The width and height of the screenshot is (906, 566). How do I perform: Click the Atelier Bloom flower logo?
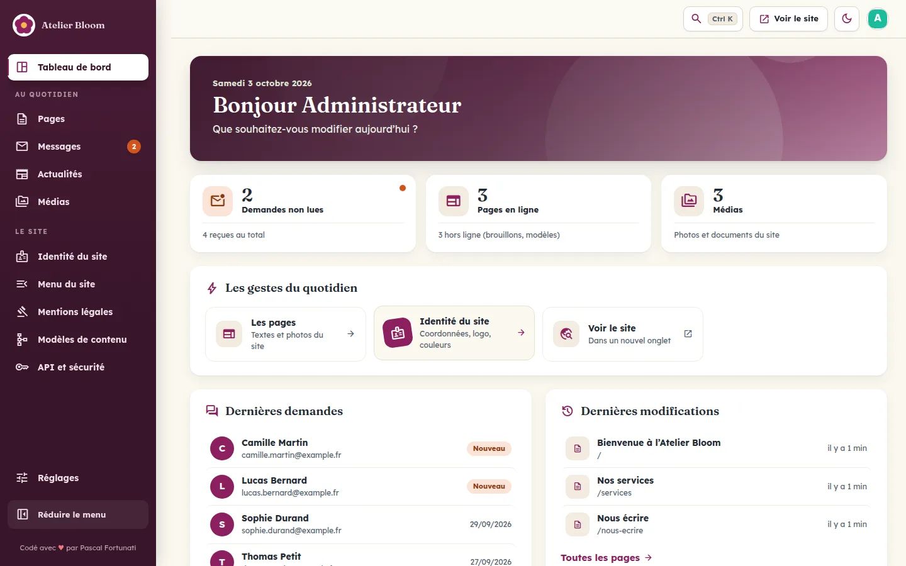[x=24, y=25]
